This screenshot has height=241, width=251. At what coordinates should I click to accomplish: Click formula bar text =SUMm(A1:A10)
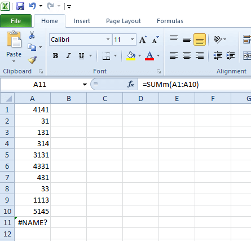pos(170,85)
